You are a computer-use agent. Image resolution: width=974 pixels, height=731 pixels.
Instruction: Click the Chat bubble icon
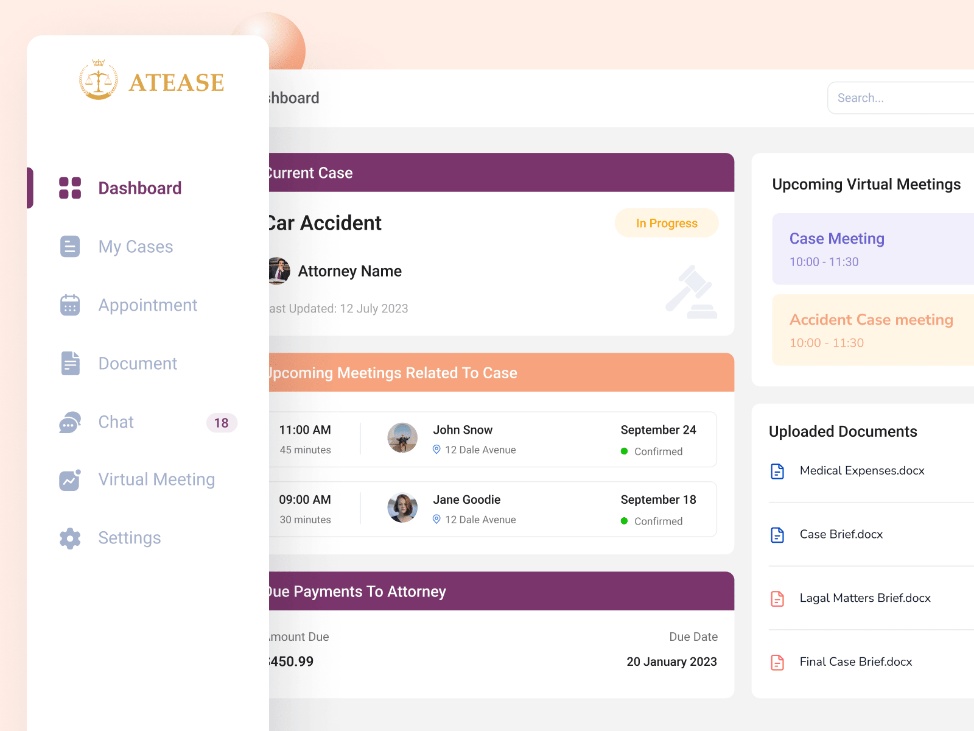tap(70, 422)
